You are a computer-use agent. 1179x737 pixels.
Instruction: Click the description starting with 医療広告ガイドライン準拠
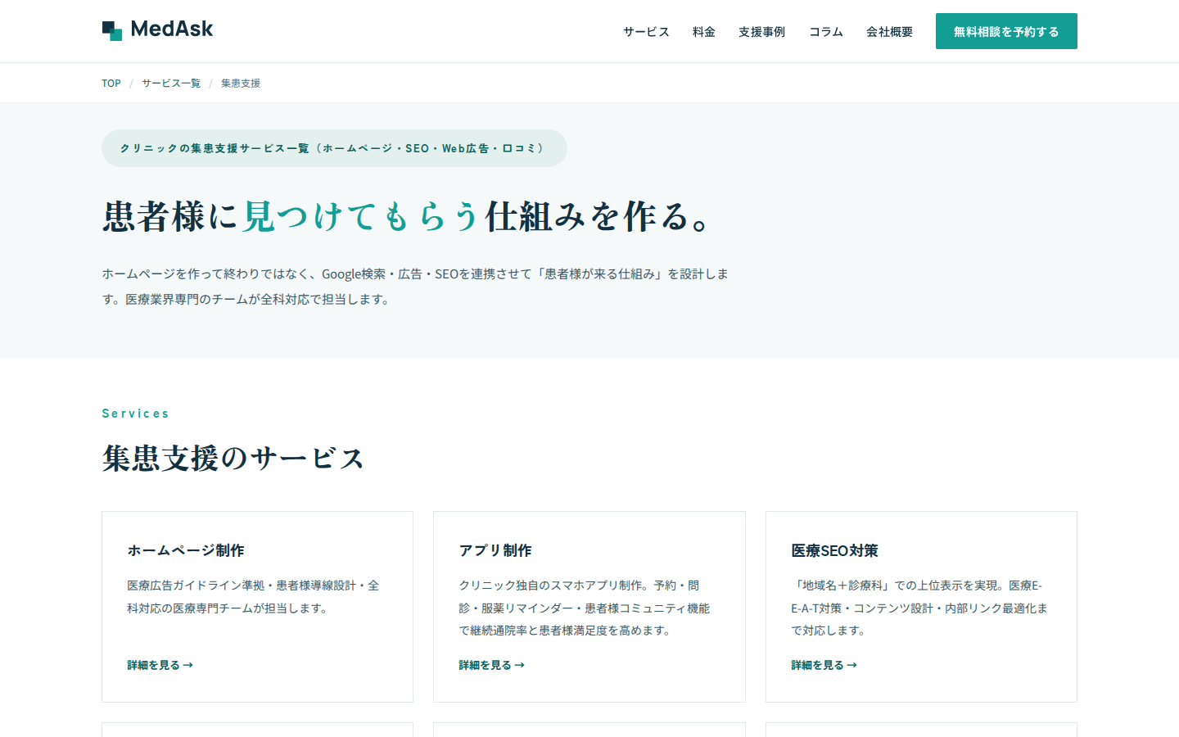pos(253,597)
